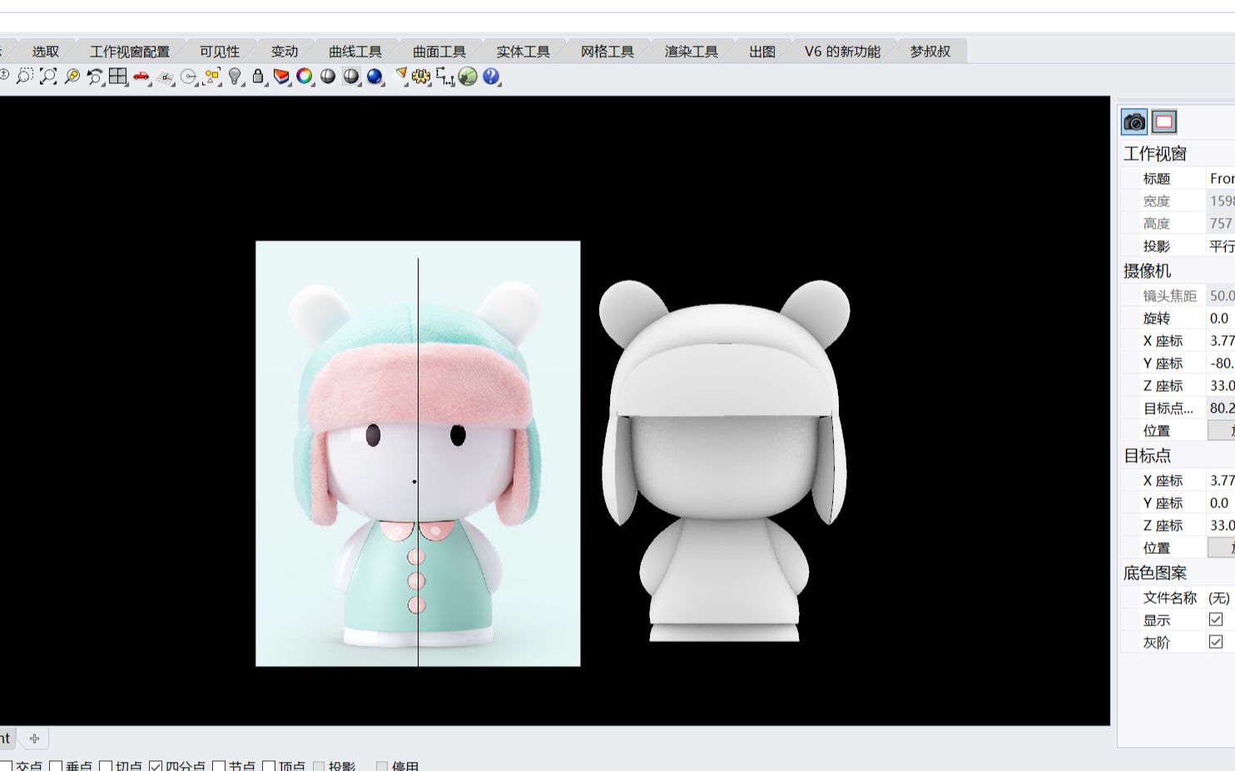Enable the 垂点 osnap checkbox

(56, 766)
